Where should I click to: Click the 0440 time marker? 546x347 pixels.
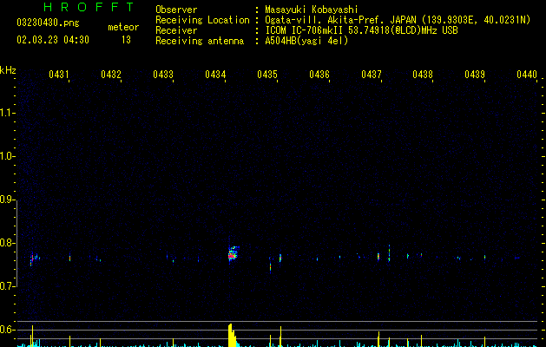pos(527,75)
